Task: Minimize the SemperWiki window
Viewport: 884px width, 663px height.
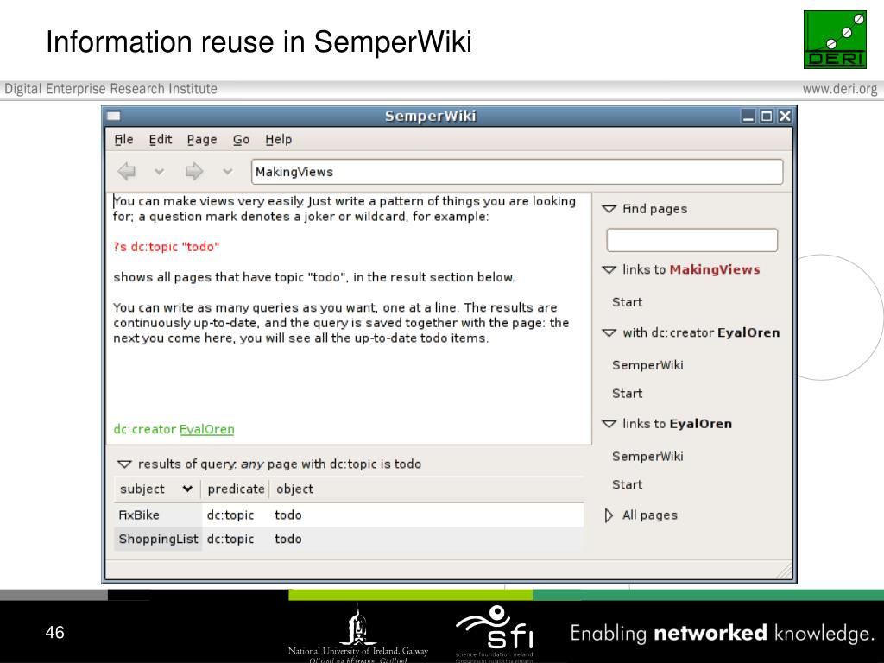Action: tap(748, 117)
